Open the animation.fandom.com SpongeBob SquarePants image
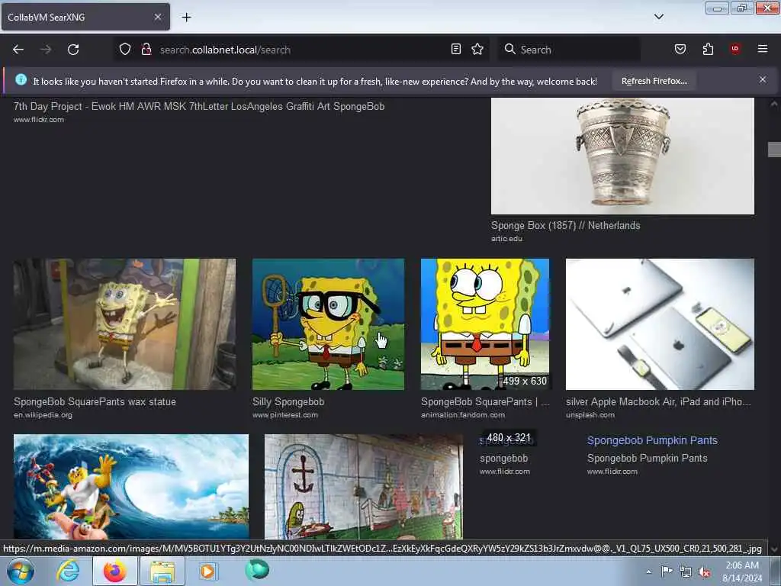 tap(485, 324)
